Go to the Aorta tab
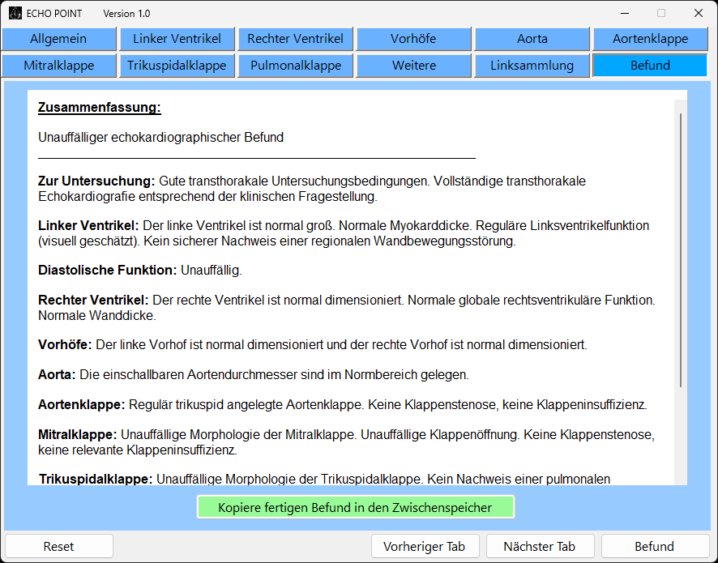This screenshot has height=563, width=718. (532, 39)
